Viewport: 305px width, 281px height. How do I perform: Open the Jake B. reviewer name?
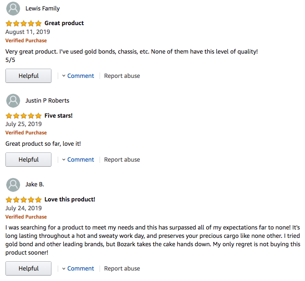point(34,184)
